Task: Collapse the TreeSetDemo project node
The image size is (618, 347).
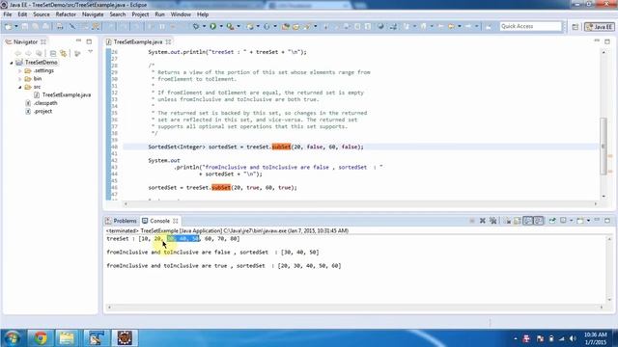Action: [12, 63]
